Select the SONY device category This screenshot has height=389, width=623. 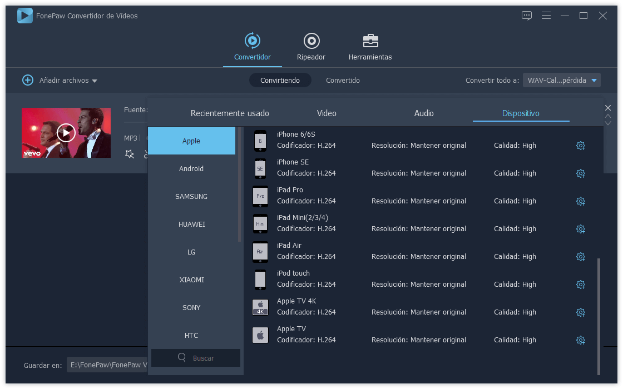[191, 308]
